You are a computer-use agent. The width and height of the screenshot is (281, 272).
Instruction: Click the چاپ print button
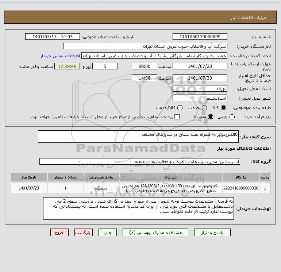[108, 233]
